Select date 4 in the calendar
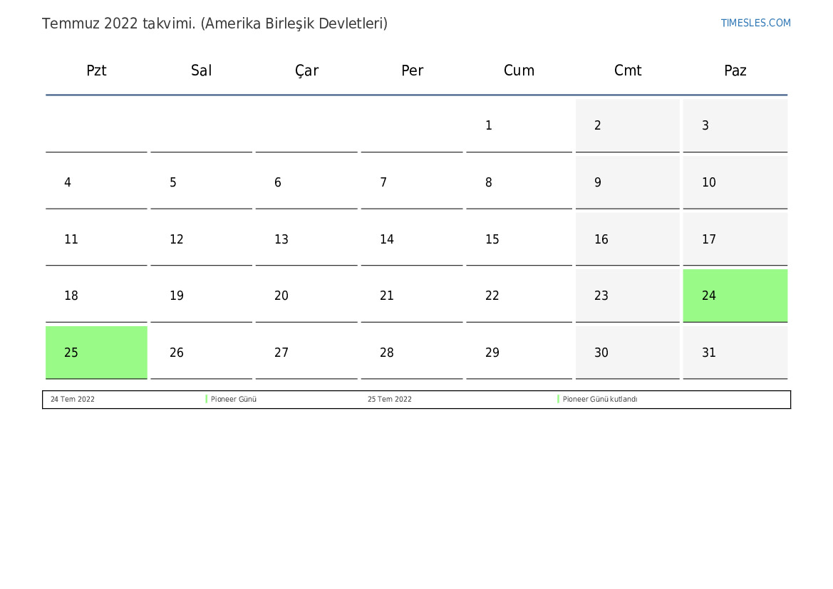This screenshot has height=589, width=833. (x=68, y=183)
